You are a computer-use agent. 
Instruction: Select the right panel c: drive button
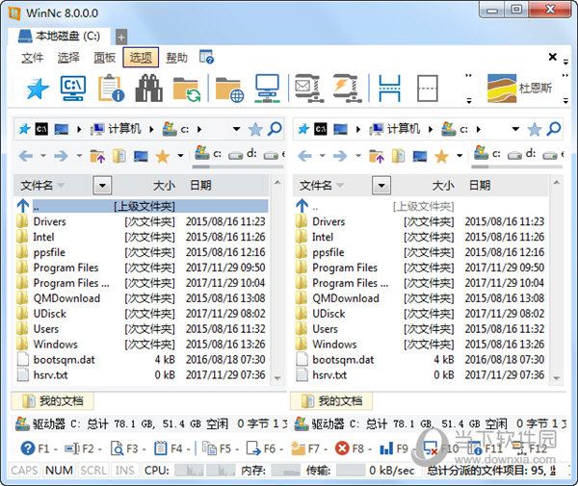coord(486,153)
